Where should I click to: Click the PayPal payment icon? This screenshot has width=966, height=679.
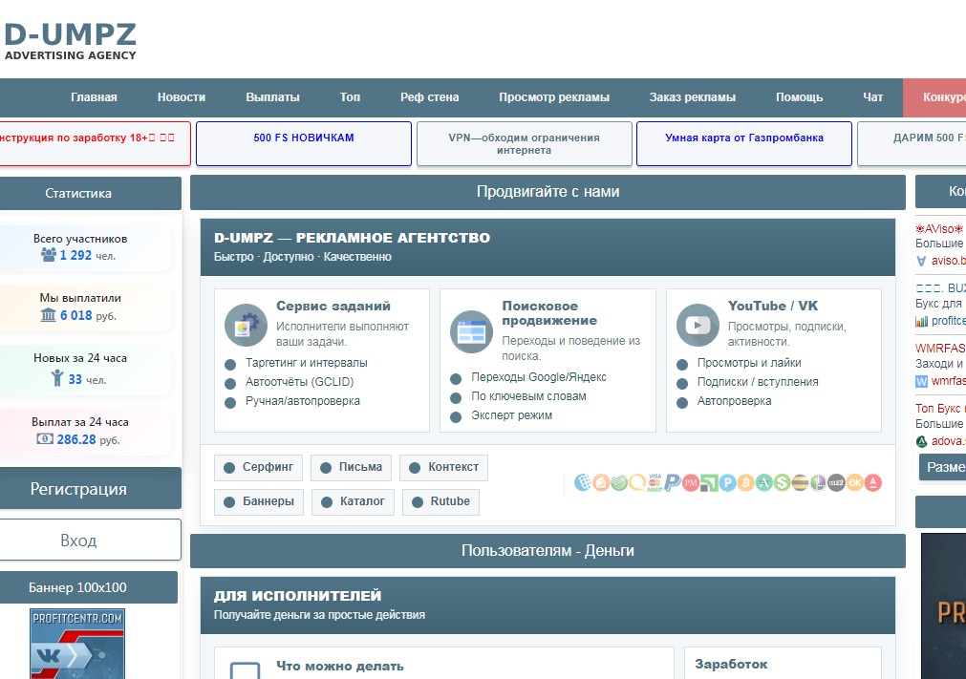(x=673, y=483)
